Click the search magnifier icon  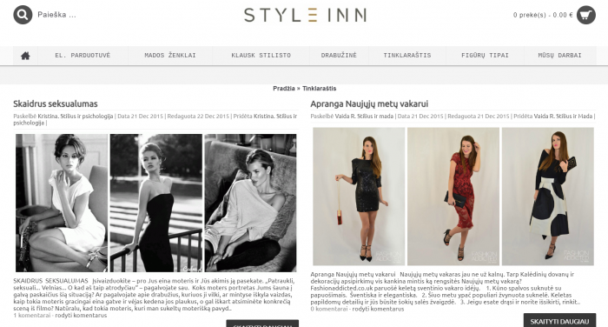[x=23, y=15]
